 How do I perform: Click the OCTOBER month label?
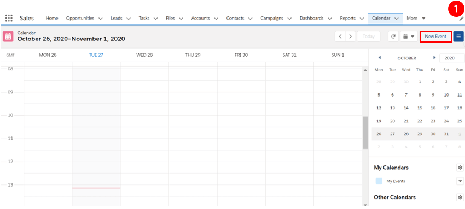pos(406,58)
